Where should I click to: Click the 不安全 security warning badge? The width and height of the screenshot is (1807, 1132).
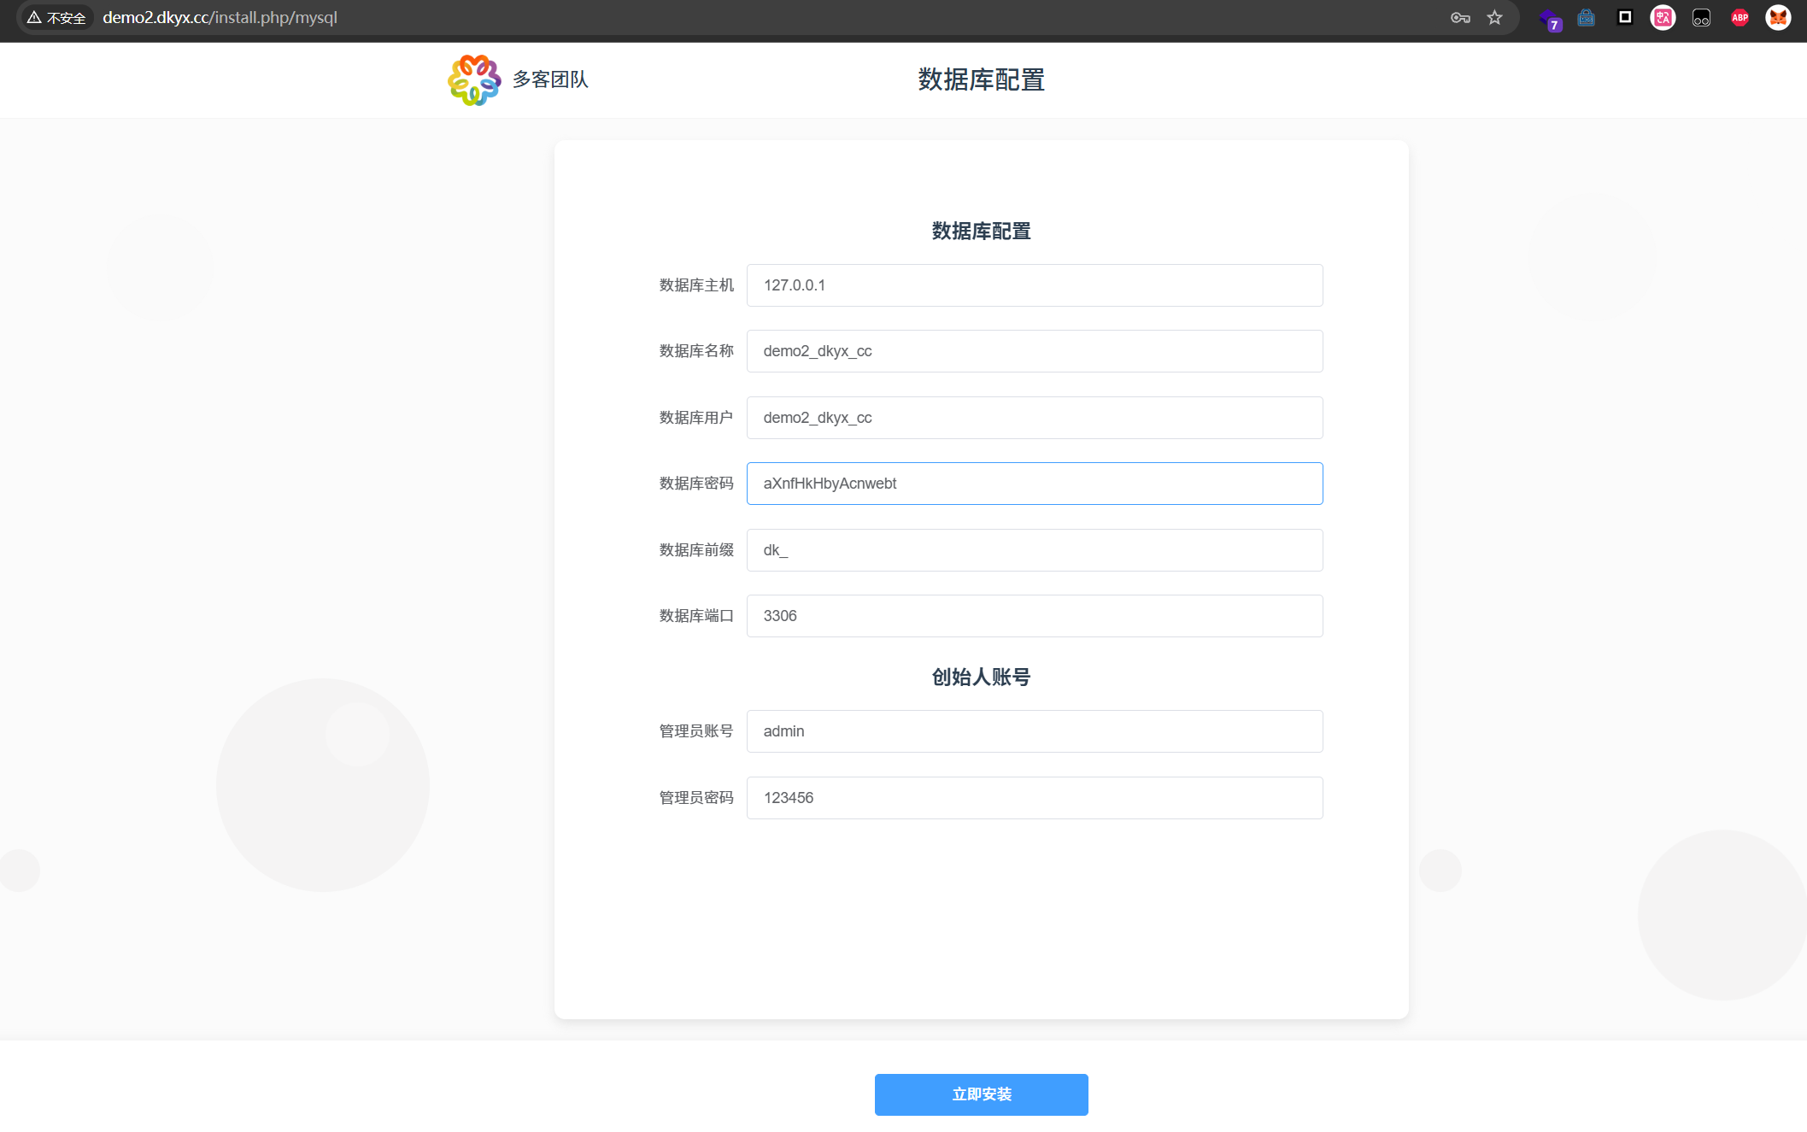click(x=56, y=16)
